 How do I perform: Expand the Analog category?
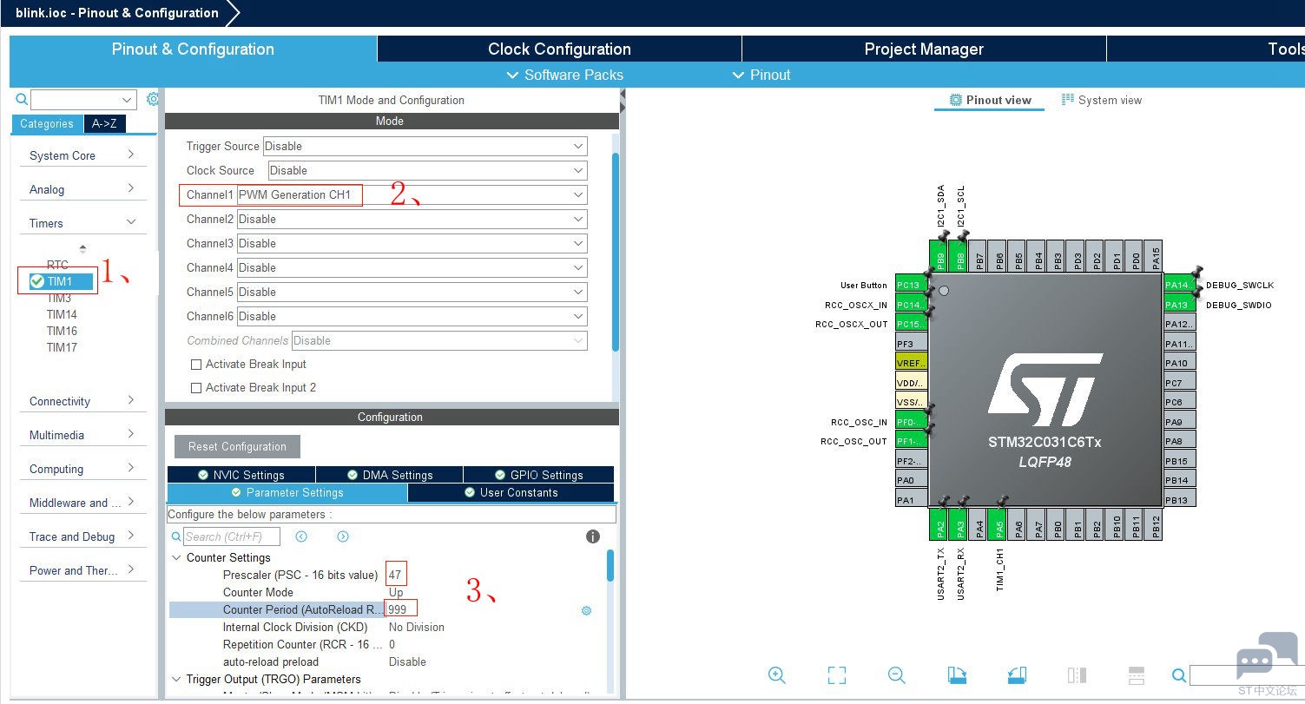[x=83, y=189]
